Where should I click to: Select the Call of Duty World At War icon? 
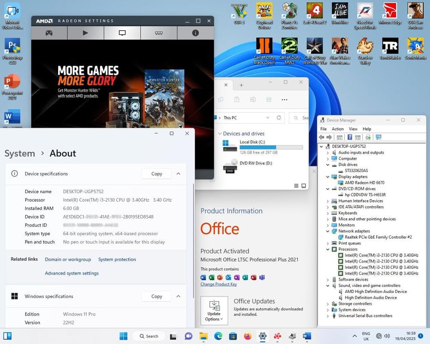coord(315,51)
